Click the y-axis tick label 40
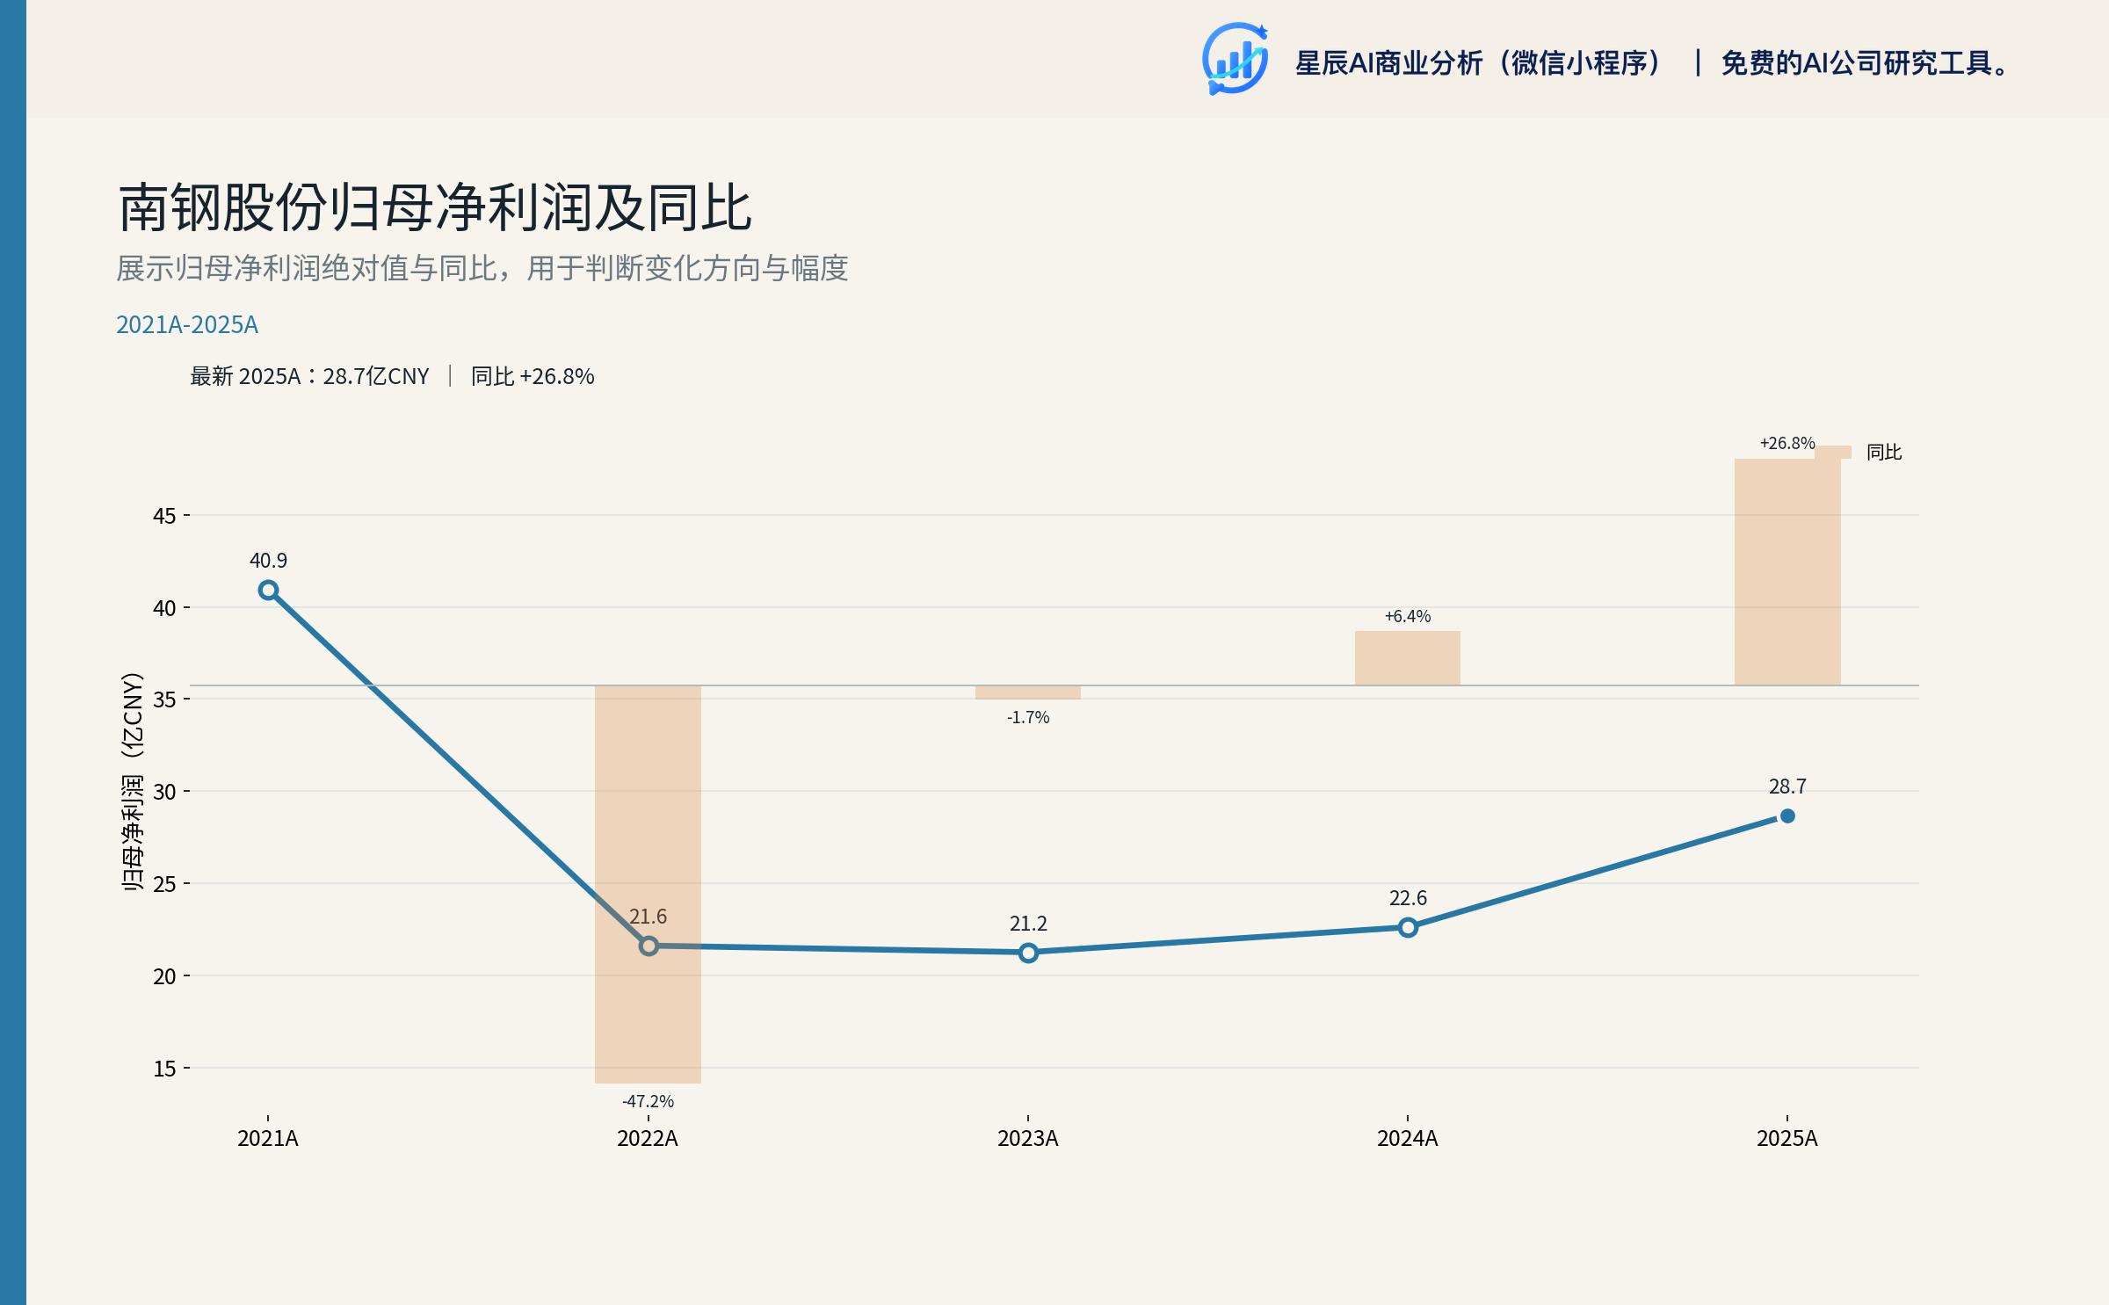2109x1305 pixels. pos(164,608)
